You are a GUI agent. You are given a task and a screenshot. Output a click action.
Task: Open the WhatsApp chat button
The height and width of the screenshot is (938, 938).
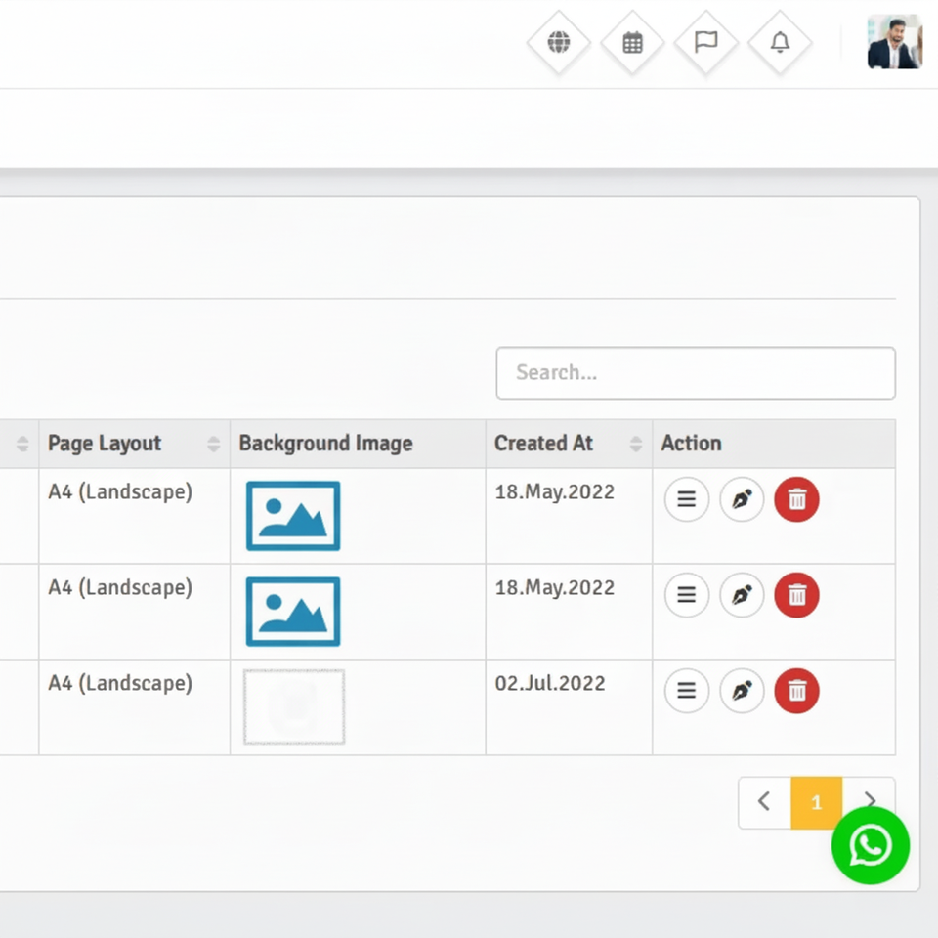pyautogui.click(x=870, y=845)
